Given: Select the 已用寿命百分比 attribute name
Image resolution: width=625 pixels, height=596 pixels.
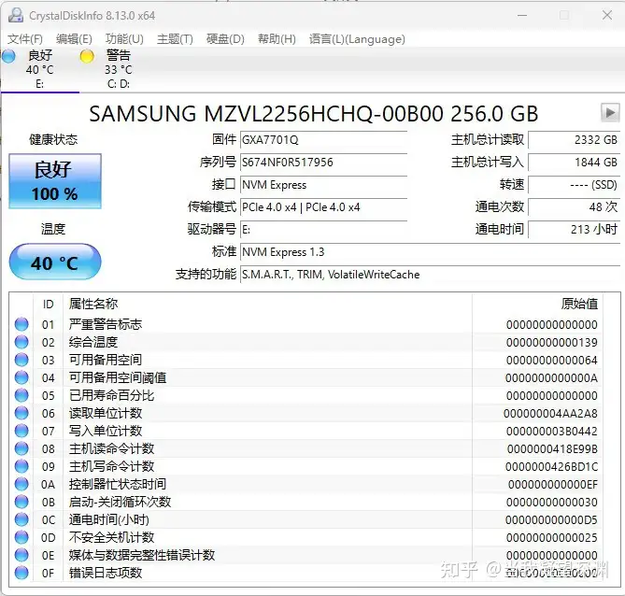Looking at the screenshot, I should pos(111,395).
